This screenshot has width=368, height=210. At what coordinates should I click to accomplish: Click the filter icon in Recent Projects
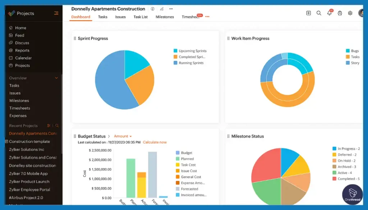(49, 126)
